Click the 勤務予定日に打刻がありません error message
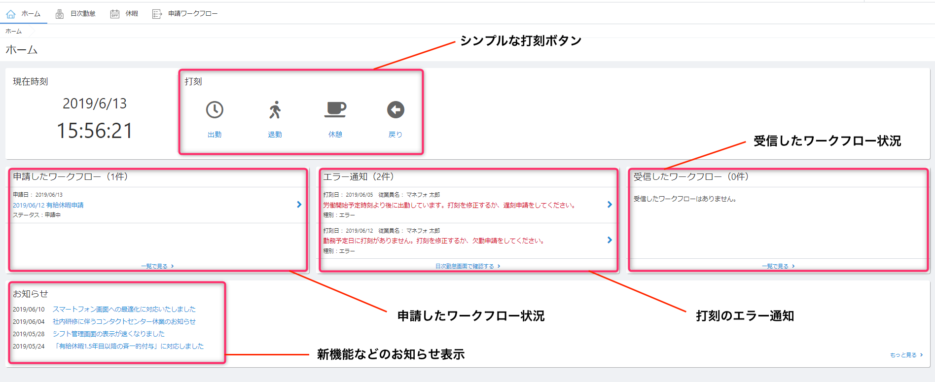Image resolution: width=935 pixels, height=382 pixels. click(x=434, y=241)
